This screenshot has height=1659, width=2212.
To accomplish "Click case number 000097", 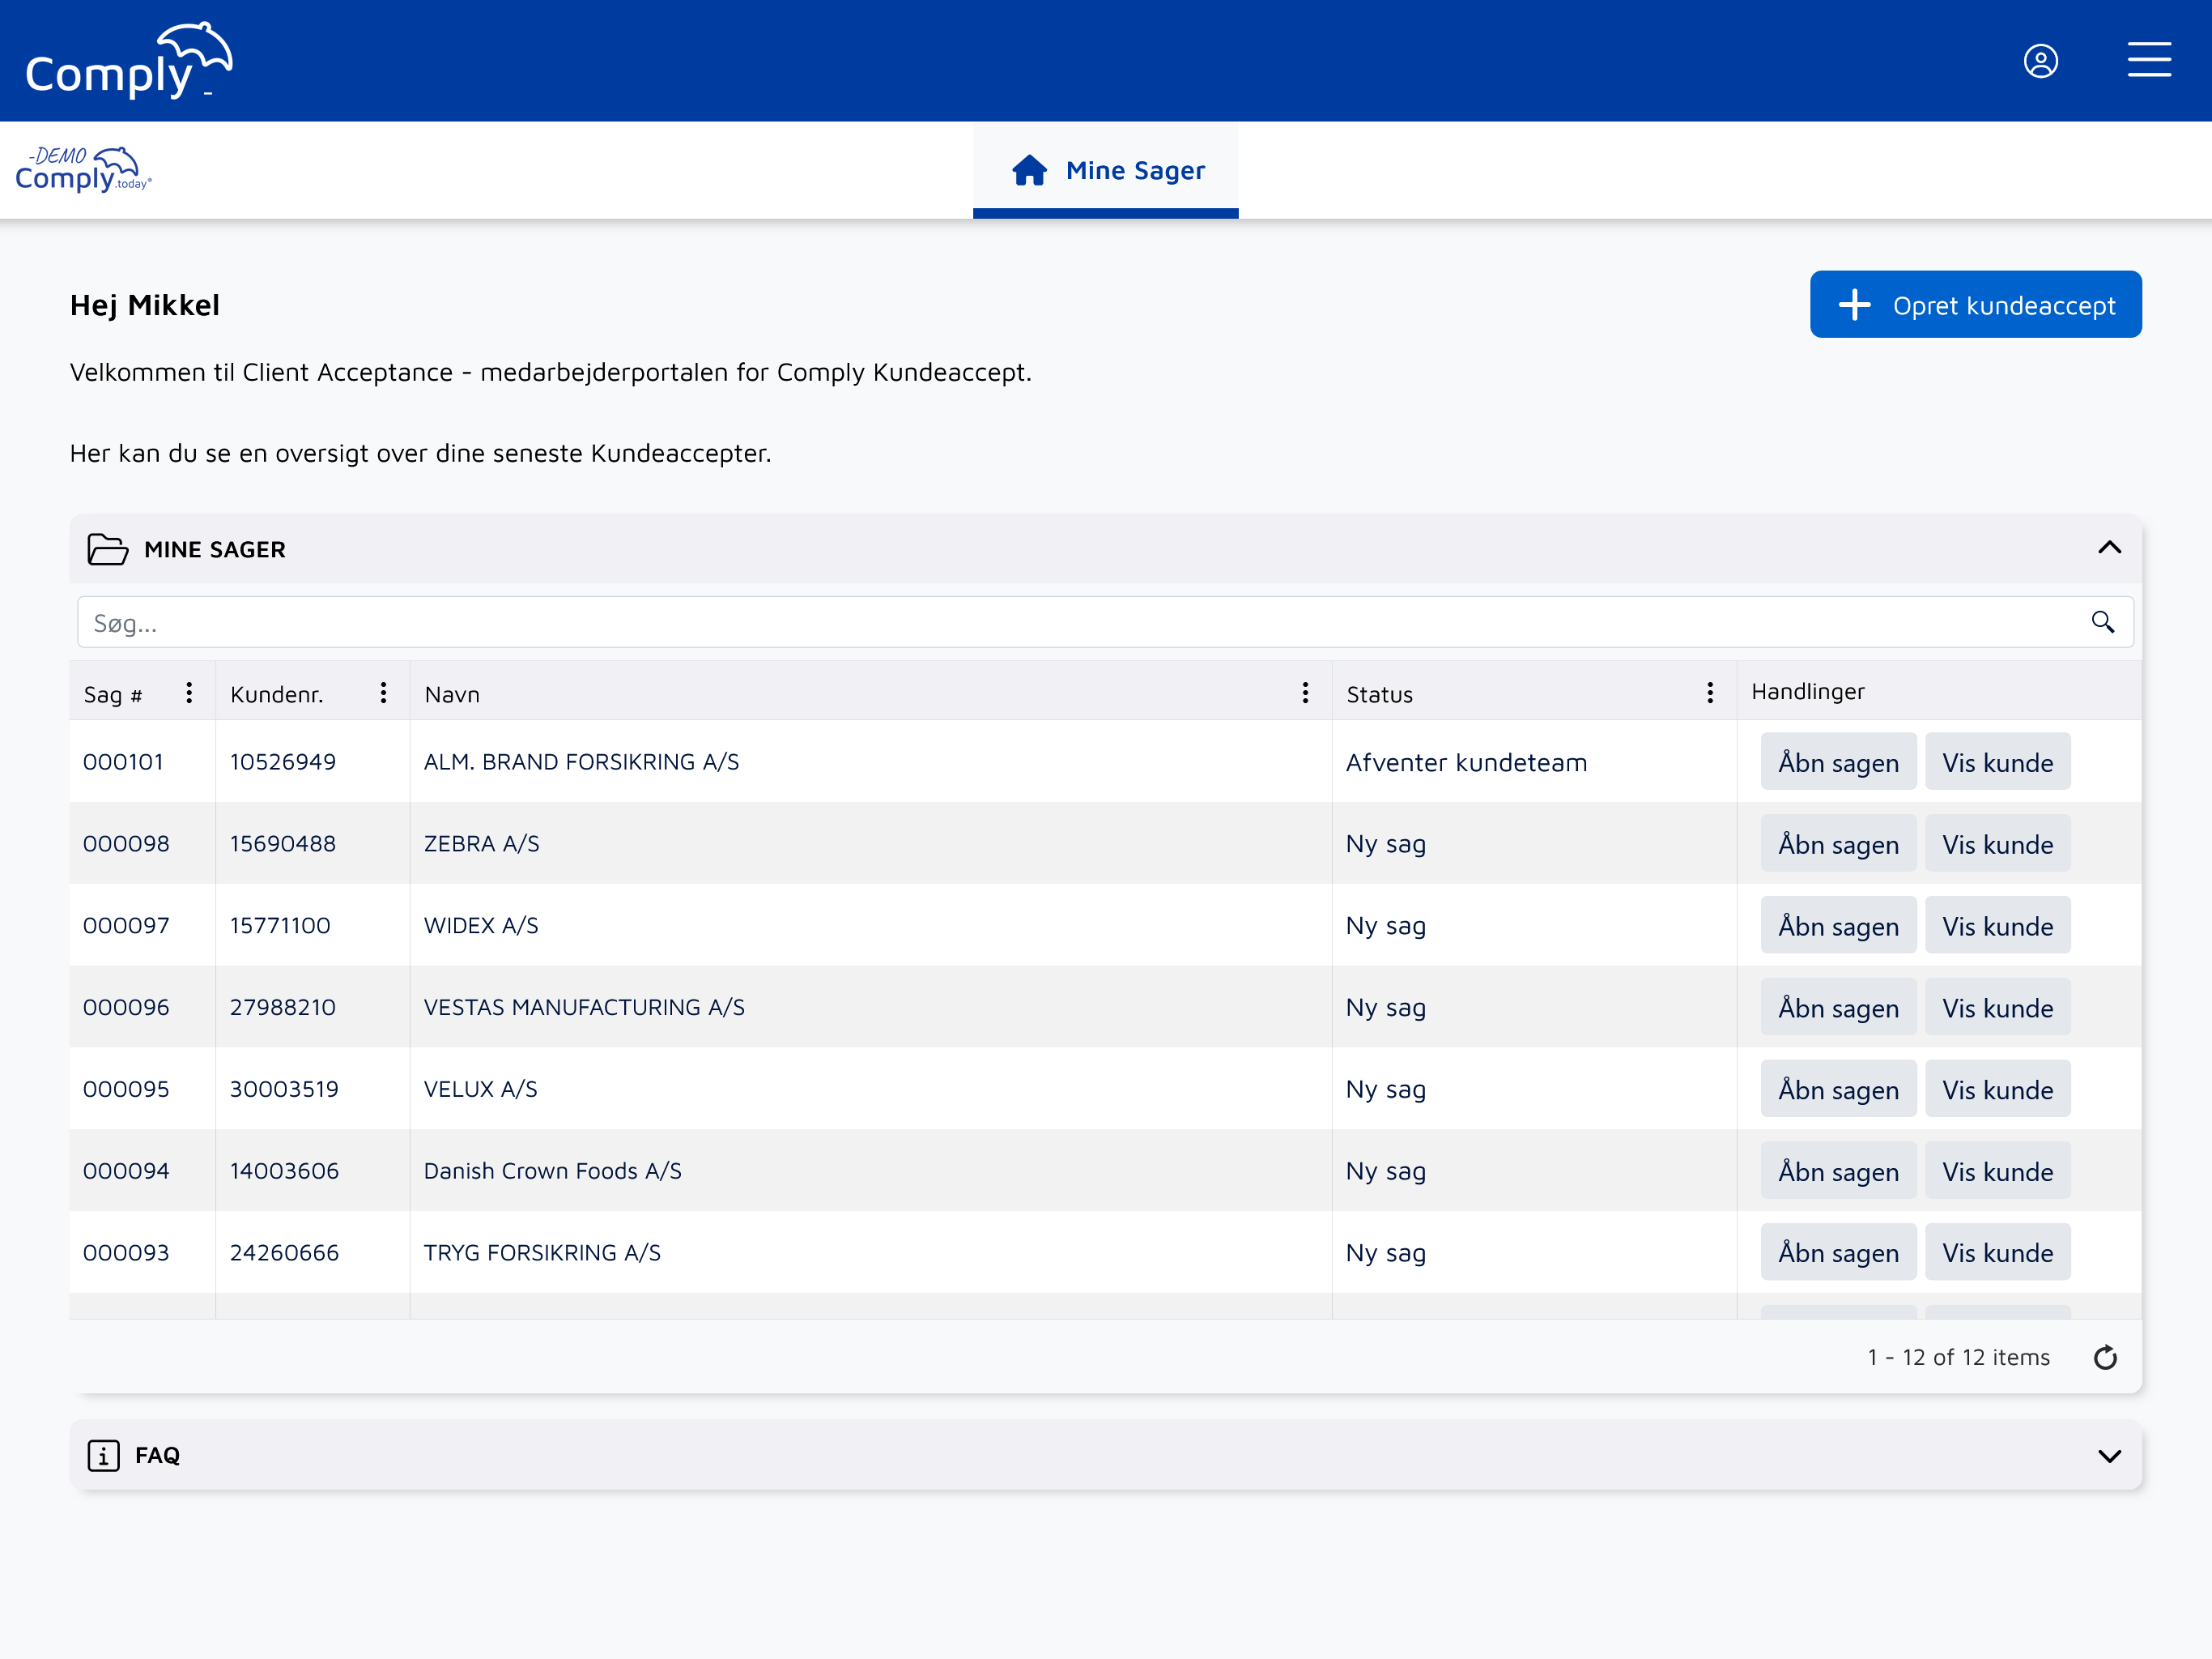I will (126, 926).
